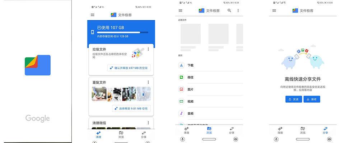Click the Google wordmark on splash screen

coord(38,118)
